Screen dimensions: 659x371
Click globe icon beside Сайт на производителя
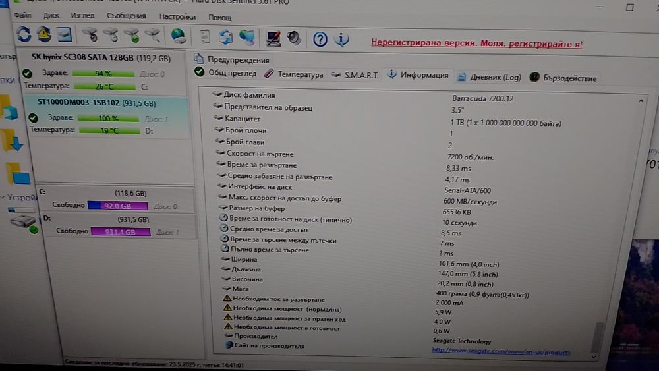point(229,345)
